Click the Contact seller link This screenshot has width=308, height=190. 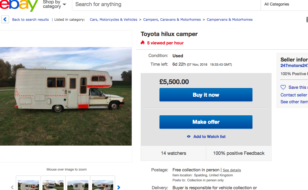tap(294, 95)
